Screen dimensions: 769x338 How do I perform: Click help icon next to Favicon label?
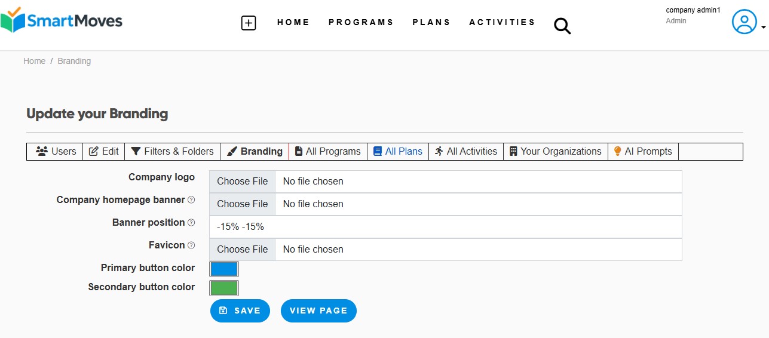(x=191, y=245)
